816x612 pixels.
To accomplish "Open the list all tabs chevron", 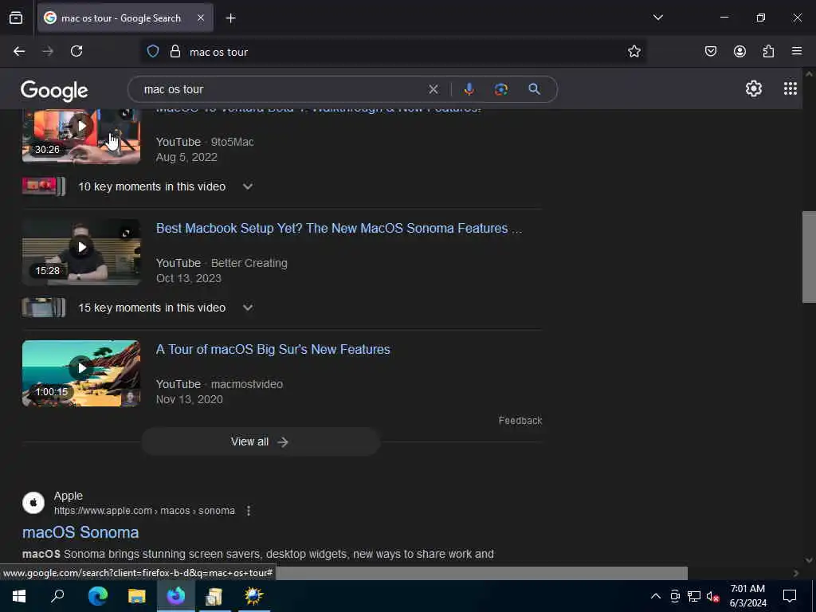I will point(657,18).
